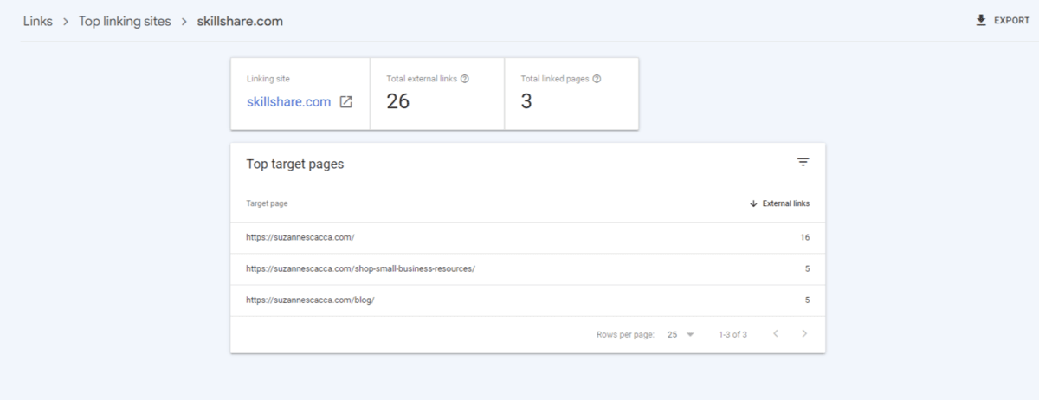This screenshot has width=1039, height=400.
Task: Select the https://suzannescacca.com/ target page row
Action: 300,237
